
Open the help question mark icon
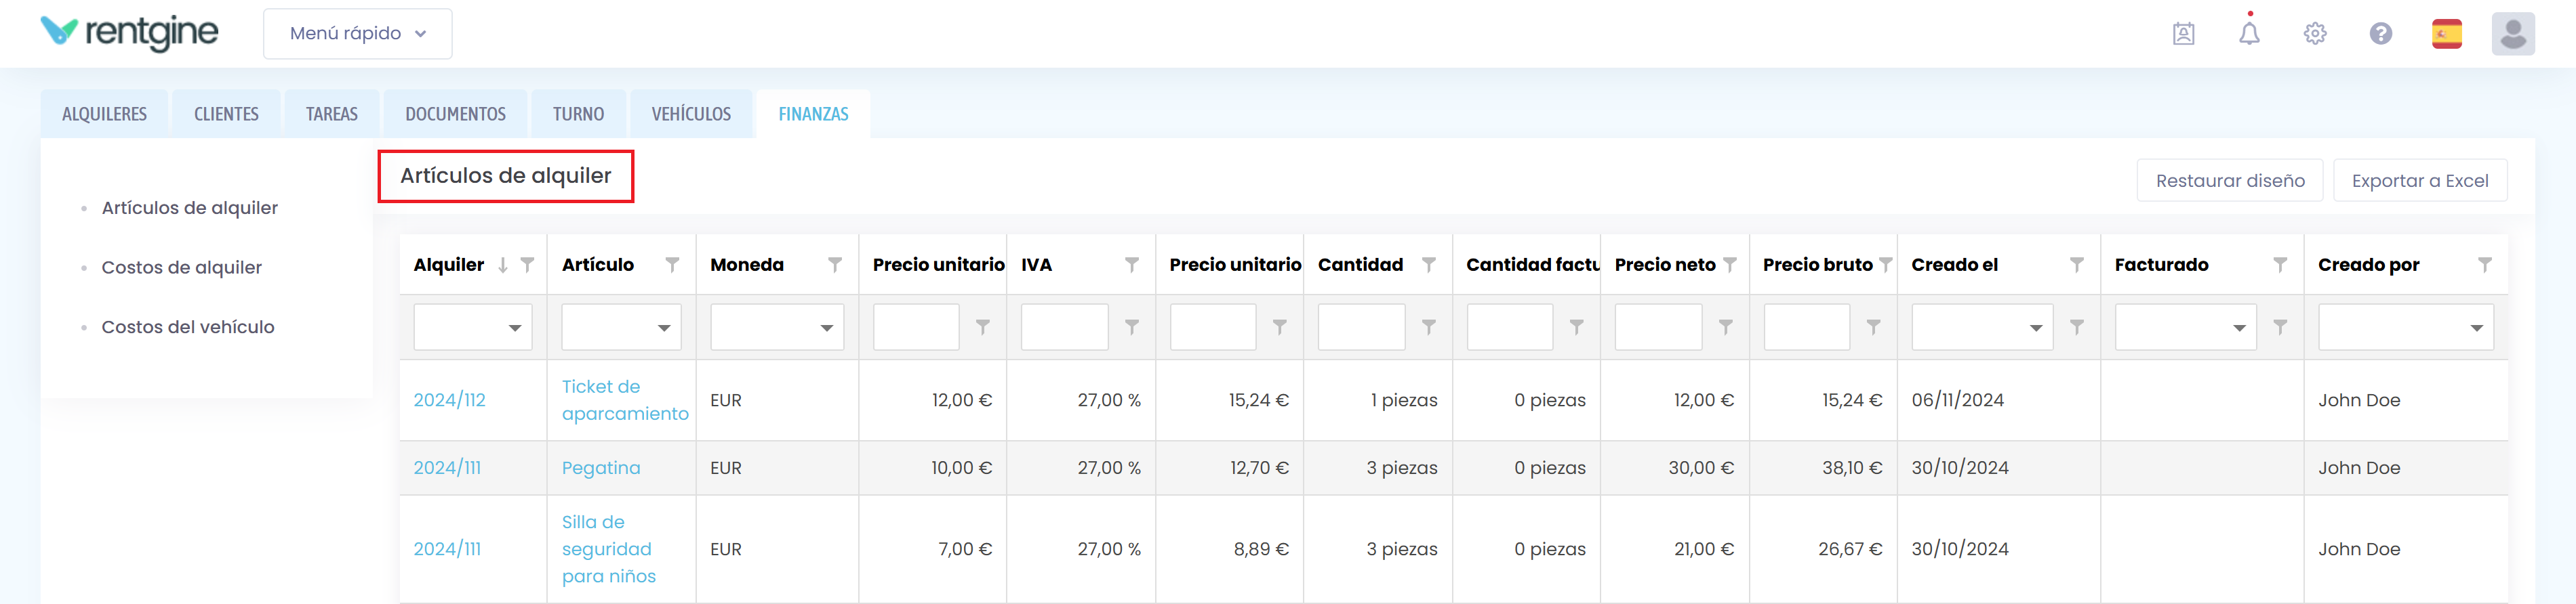2381,34
